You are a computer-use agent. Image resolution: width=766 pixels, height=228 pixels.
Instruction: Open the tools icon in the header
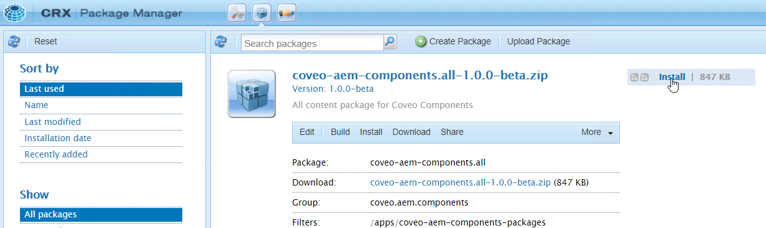(237, 12)
